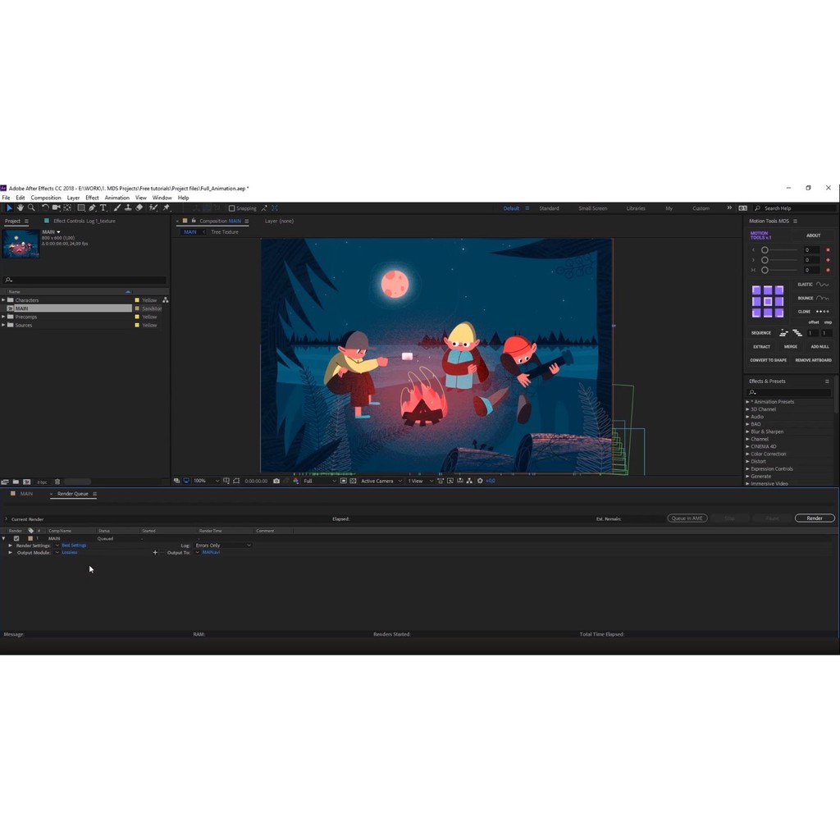Open the Errors Only log dropdown
The width and height of the screenshot is (840, 840).
pyautogui.click(x=223, y=546)
